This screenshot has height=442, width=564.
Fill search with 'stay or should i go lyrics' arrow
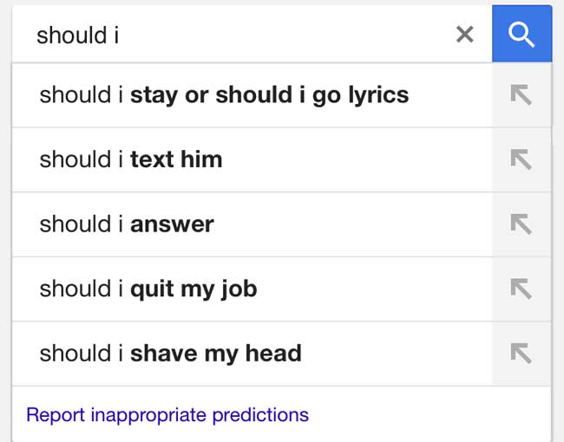(x=521, y=95)
